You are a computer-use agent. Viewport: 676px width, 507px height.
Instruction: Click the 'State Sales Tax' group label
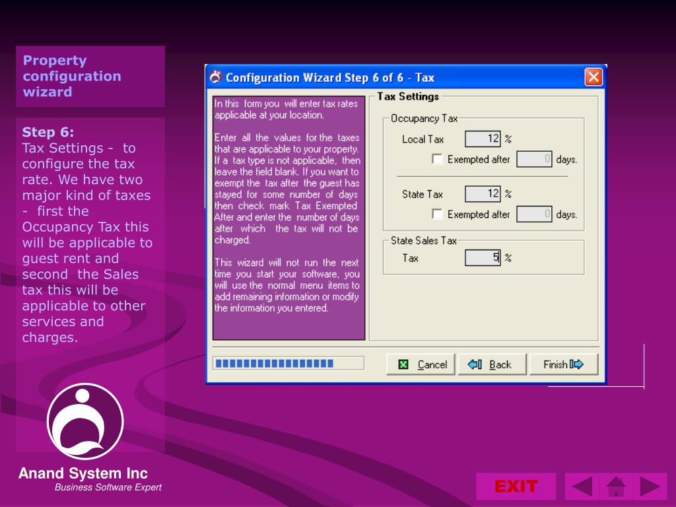(x=423, y=240)
